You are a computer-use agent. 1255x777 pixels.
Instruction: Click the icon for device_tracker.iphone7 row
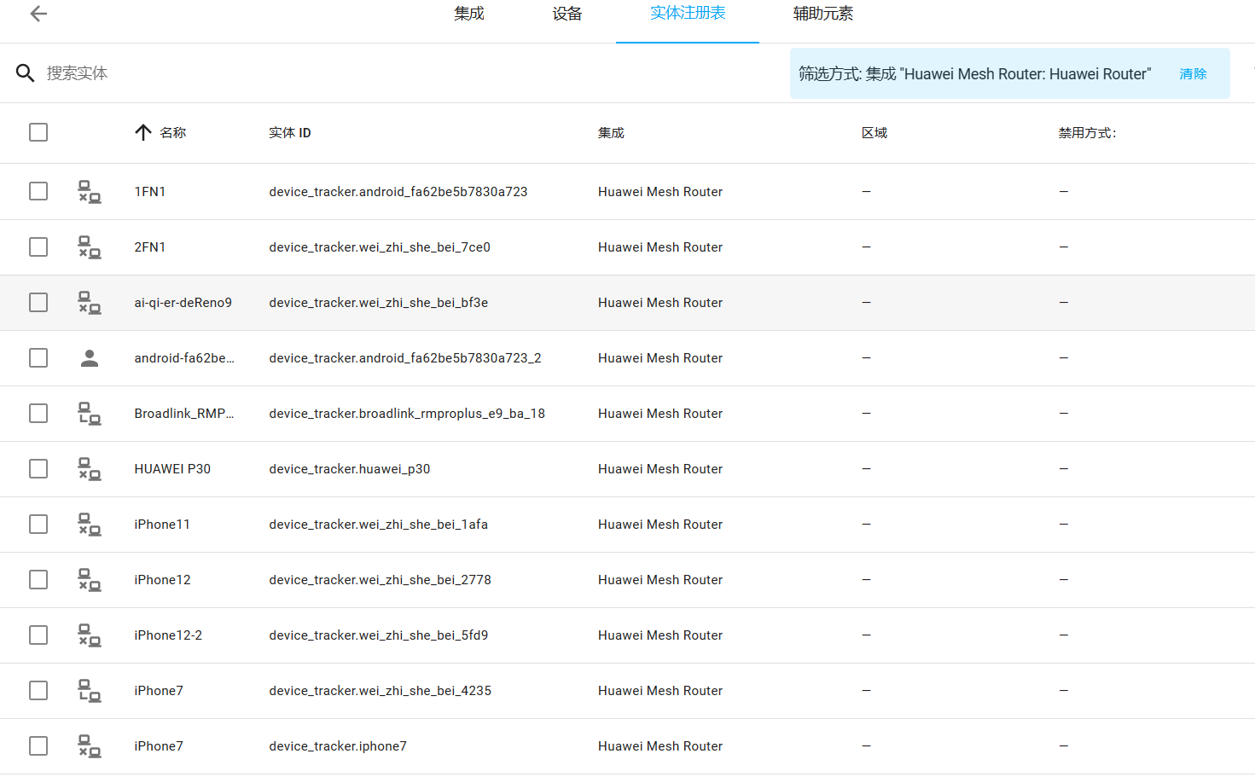pos(90,746)
